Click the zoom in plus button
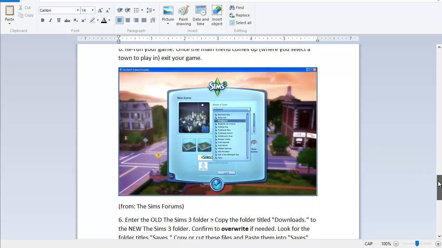The height and width of the screenshot is (248, 442). pos(438,244)
